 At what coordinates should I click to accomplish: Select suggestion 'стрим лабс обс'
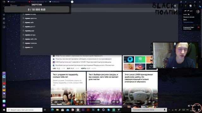(x=31, y=39)
